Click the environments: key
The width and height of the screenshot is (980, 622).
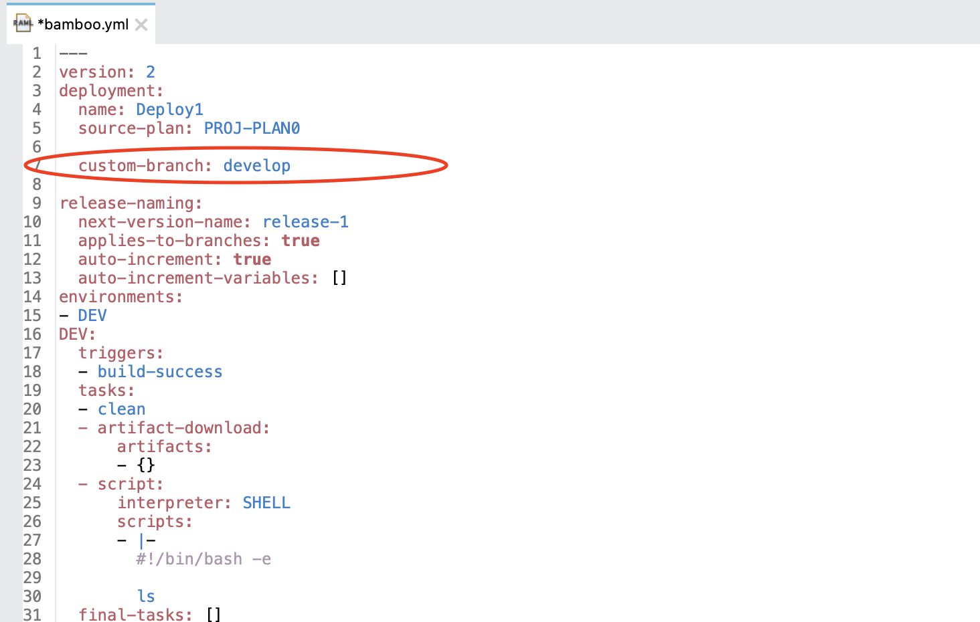point(121,297)
